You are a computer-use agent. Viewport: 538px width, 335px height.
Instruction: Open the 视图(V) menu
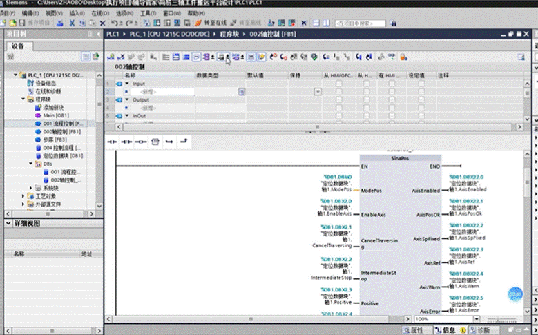[x=54, y=13]
